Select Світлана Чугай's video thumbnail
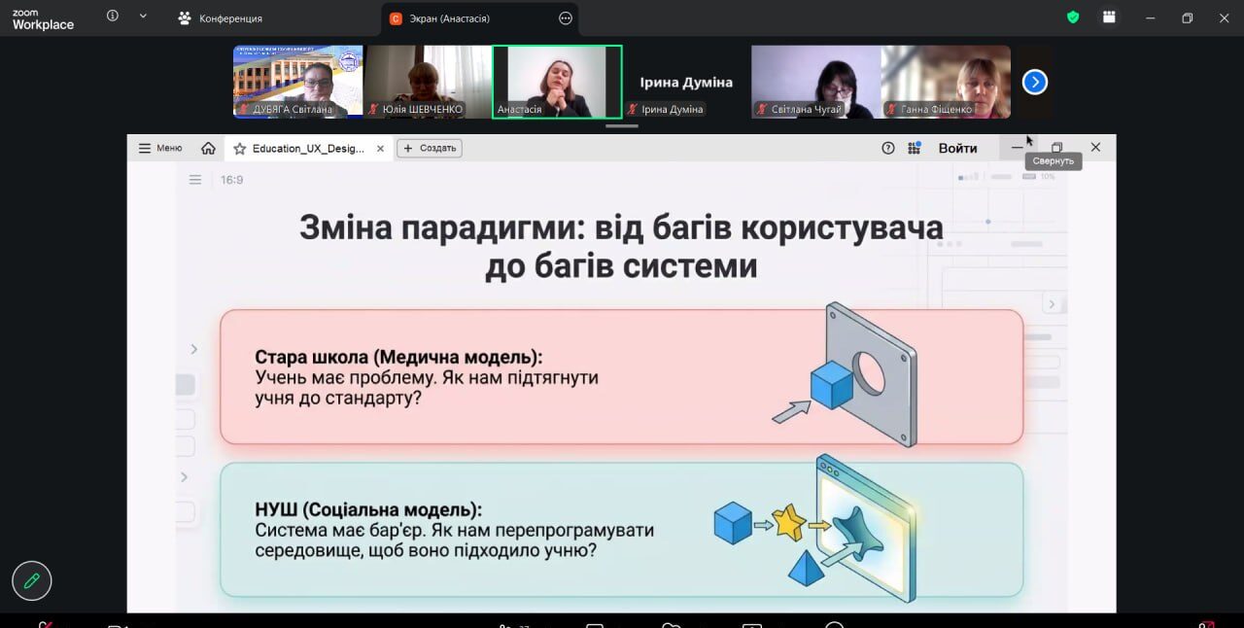Image resolution: width=1244 pixels, height=628 pixels. click(815, 82)
